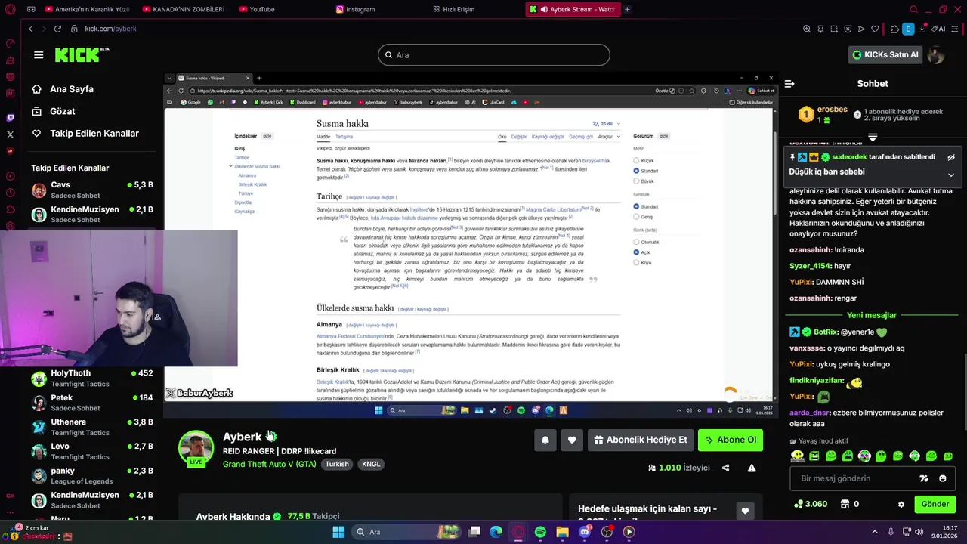Hide the pinned message with eye-slash icon
The height and width of the screenshot is (544, 967).
(x=951, y=157)
